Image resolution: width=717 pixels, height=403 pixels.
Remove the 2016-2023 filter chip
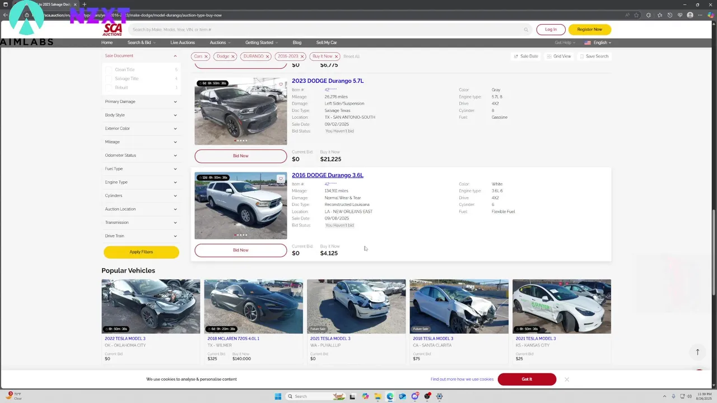[302, 57]
